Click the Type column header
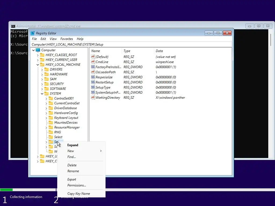 [x=138, y=51]
